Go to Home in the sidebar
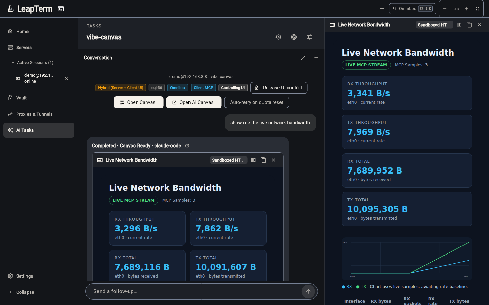The width and height of the screenshot is (489, 305). tap(39, 32)
